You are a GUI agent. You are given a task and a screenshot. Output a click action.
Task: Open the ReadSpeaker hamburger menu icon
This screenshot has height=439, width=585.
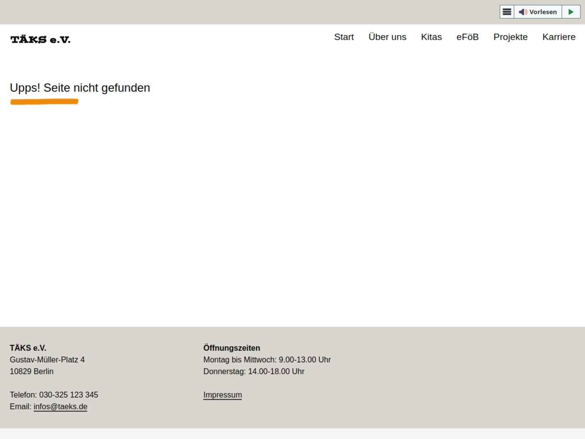click(507, 12)
